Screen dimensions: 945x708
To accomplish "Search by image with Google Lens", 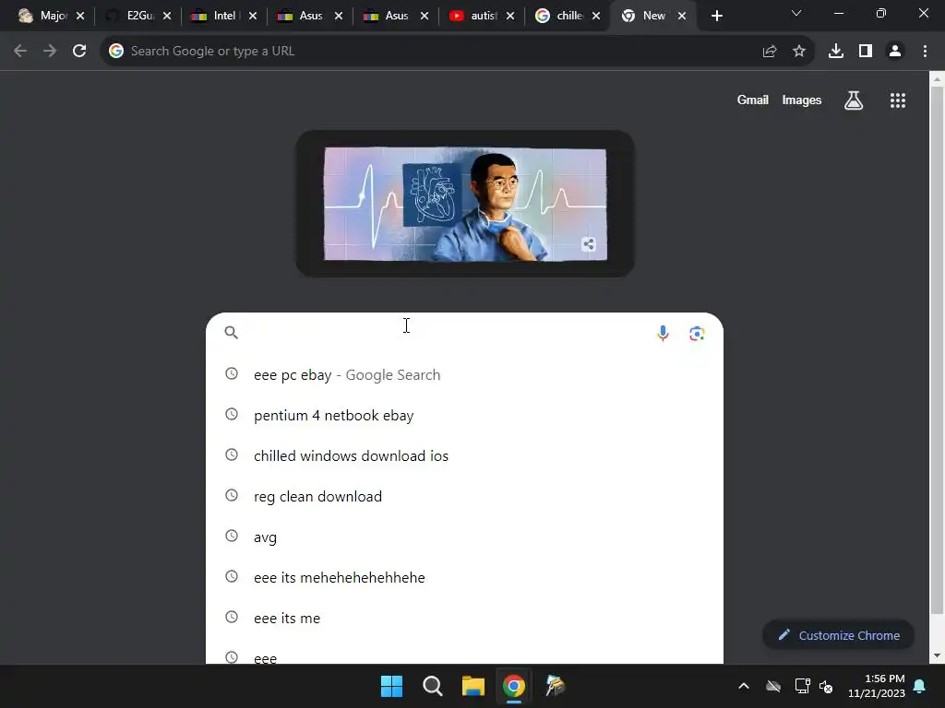I will 697,333.
